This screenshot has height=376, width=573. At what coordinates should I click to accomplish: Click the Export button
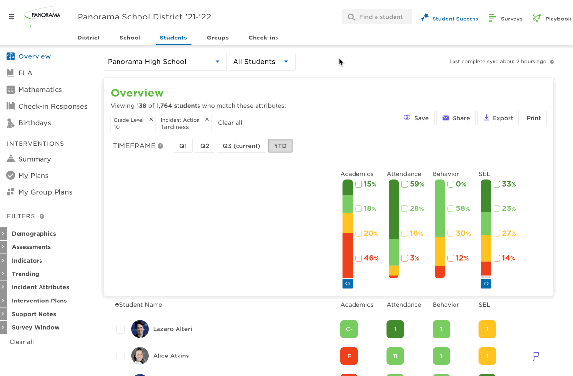[x=498, y=118]
